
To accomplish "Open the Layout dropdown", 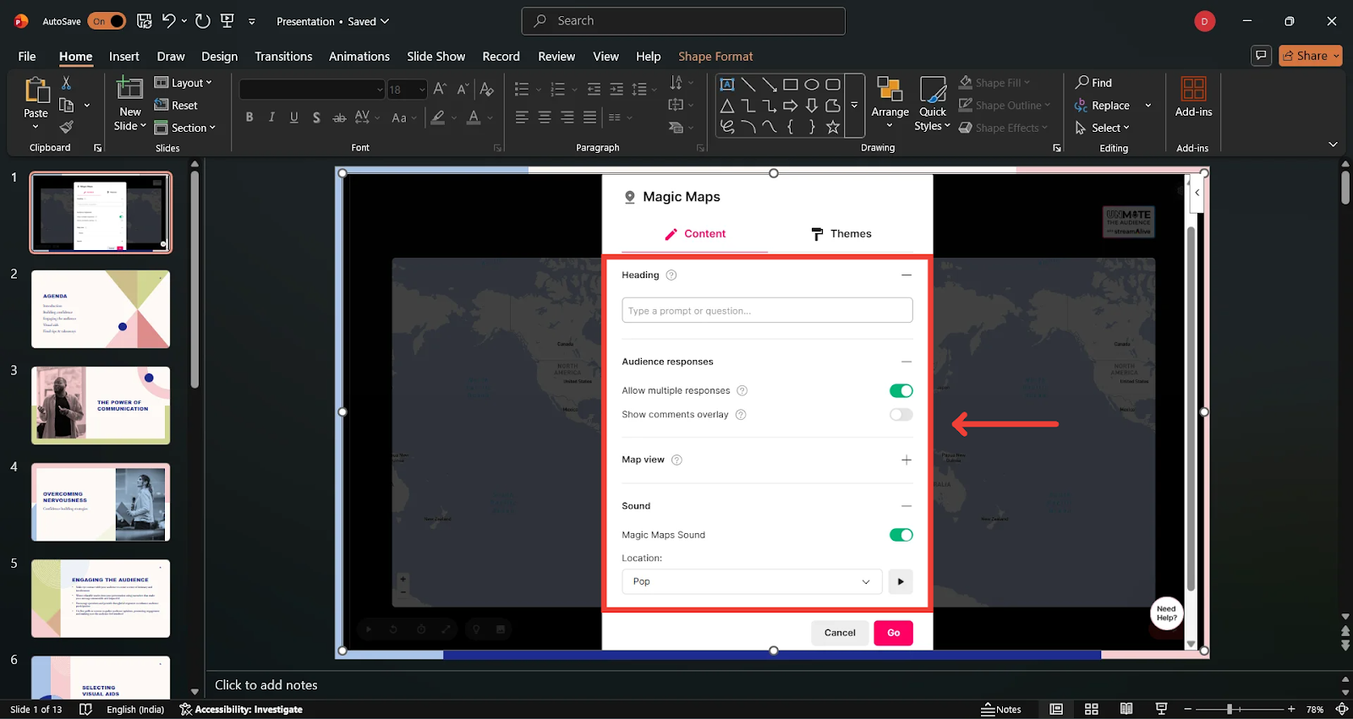I will [184, 83].
